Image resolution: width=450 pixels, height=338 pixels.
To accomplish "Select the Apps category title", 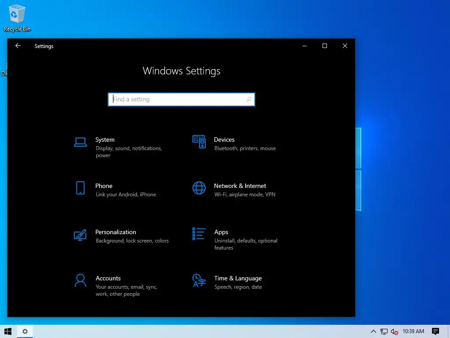I will (x=221, y=232).
